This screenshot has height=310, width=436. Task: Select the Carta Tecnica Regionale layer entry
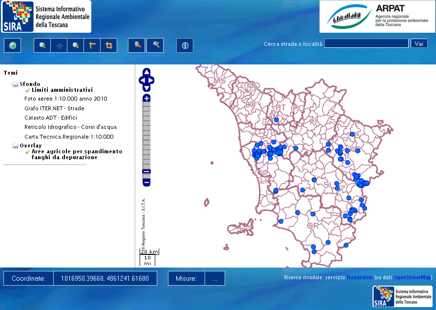(x=69, y=137)
